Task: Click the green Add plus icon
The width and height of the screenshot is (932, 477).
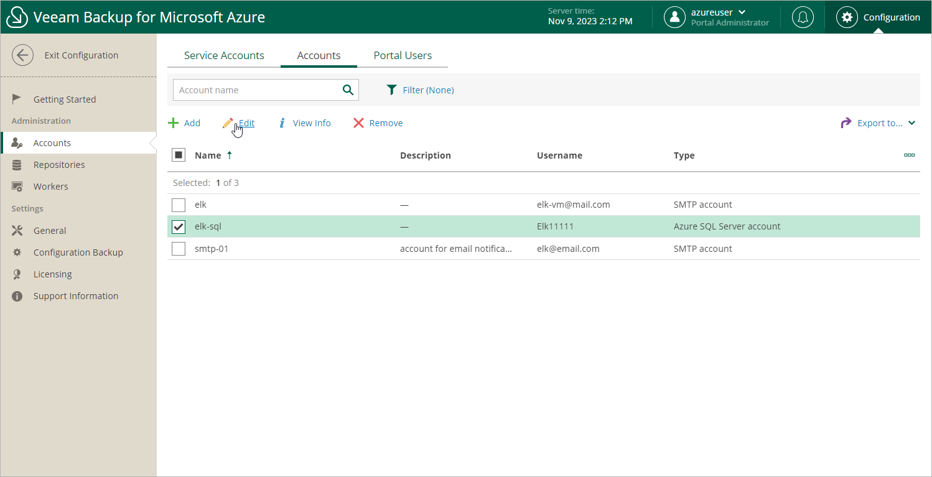Action: [174, 123]
